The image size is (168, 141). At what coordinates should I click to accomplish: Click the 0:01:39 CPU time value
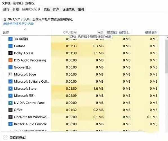click(x=71, y=53)
